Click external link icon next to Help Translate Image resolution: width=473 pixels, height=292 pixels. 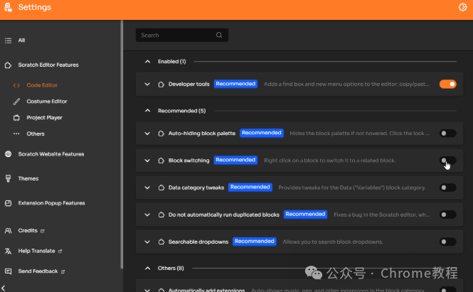tap(60, 252)
